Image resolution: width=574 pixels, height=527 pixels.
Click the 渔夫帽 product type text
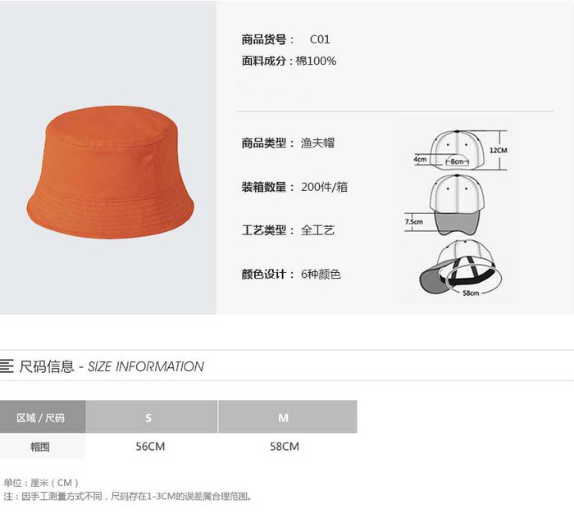(318, 143)
